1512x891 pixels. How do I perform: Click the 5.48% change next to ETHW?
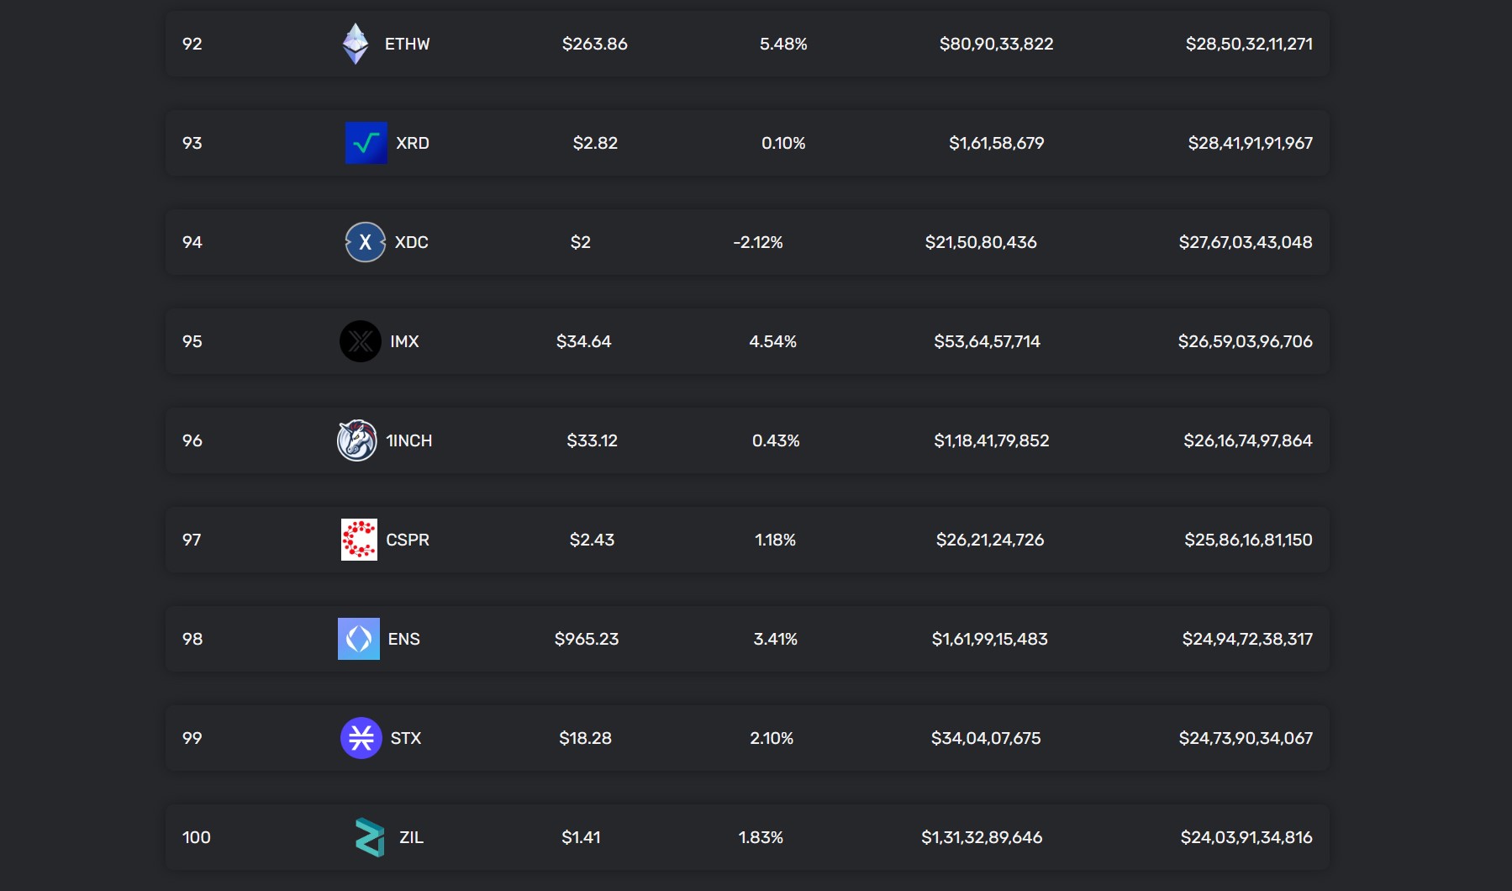point(782,44)
